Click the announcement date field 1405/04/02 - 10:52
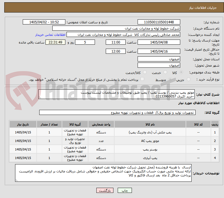 pyautogui.click(x=44, y=22)
